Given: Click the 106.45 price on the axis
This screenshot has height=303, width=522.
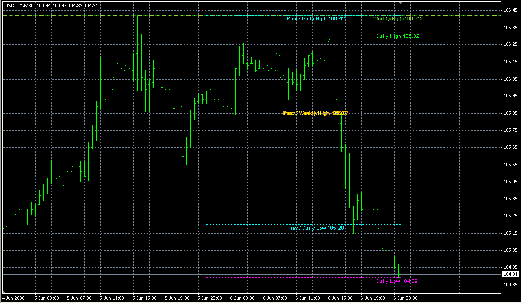Looking at the screenshot, I should tap(511, 10).
